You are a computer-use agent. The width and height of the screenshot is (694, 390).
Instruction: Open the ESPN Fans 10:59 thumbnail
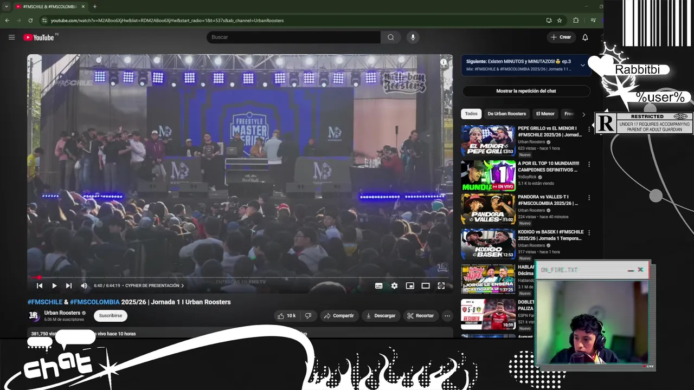pyautogui.click(x=488, y=314)
